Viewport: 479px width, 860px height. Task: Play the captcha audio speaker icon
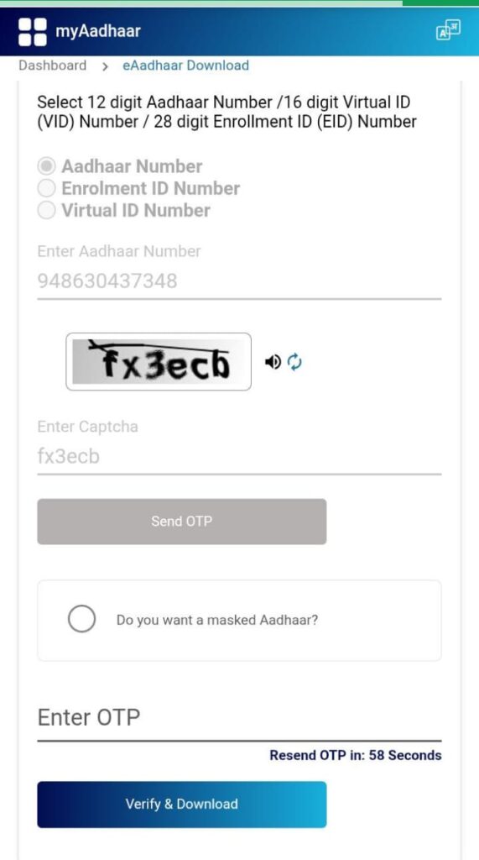273,361
